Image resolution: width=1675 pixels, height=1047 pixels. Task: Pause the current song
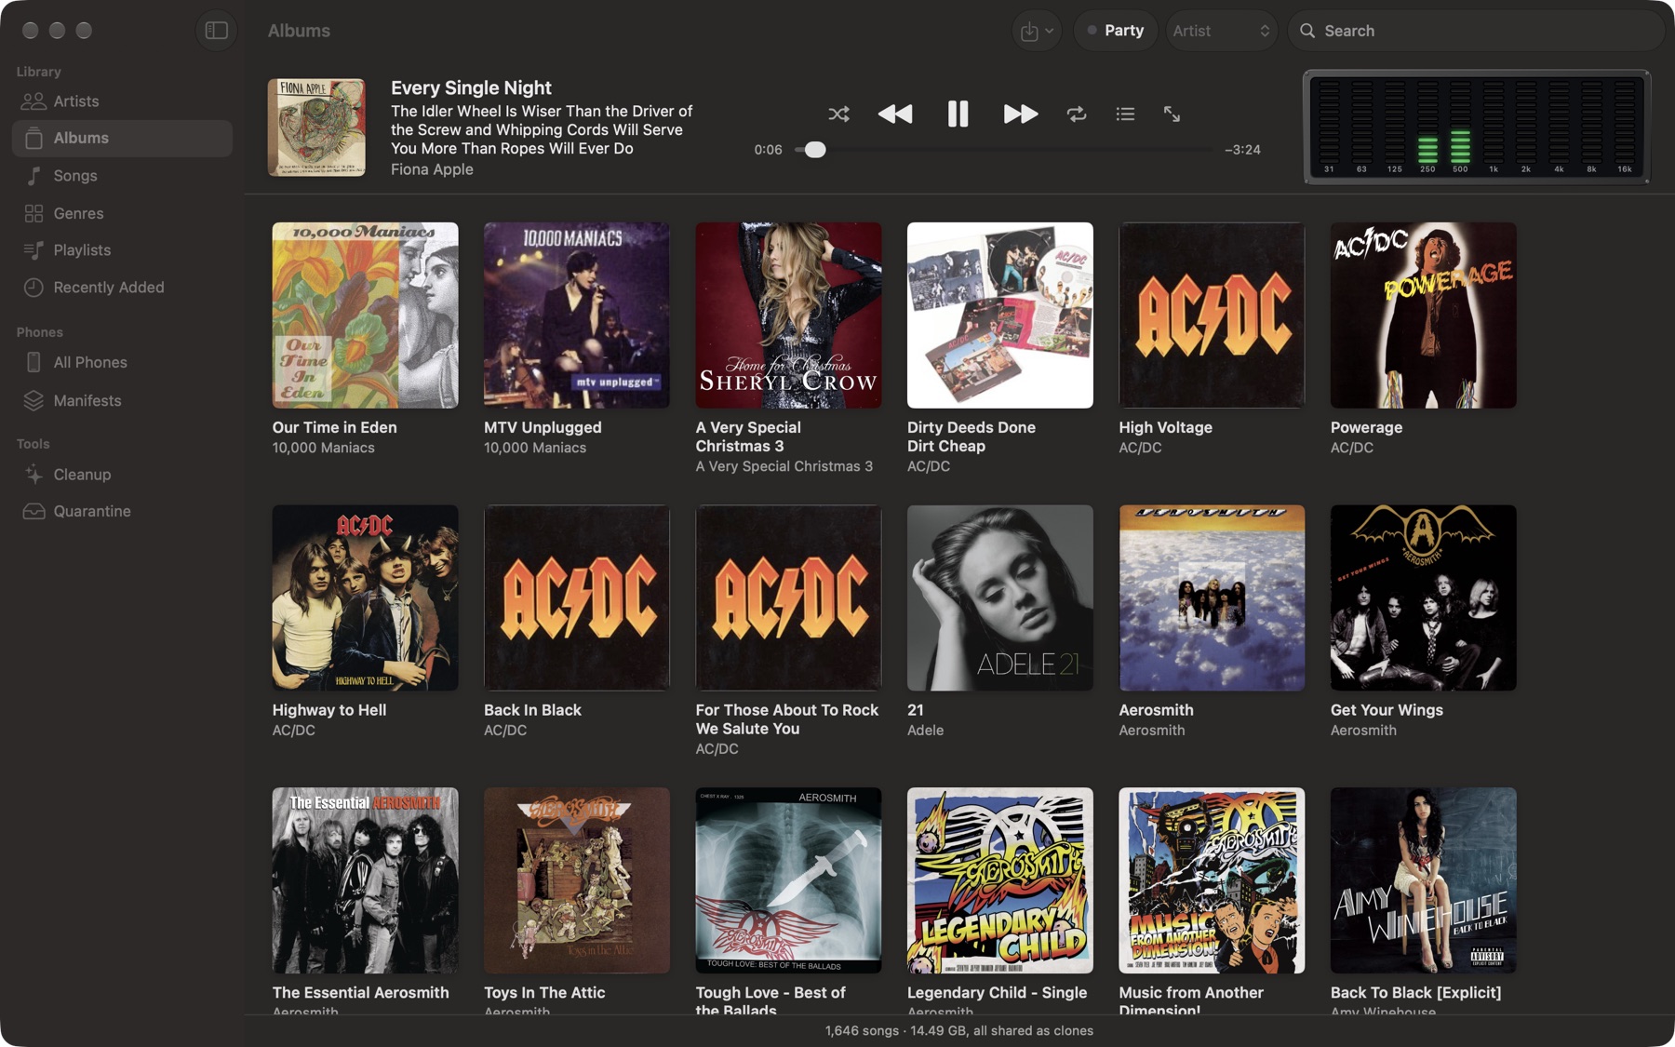coord(958,114)
